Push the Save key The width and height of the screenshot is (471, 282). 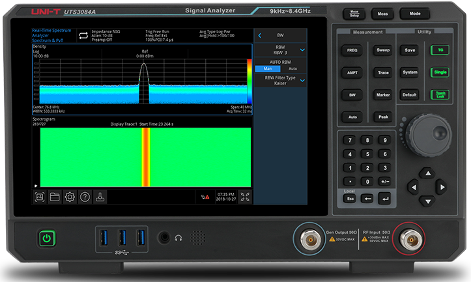point(409,50)
